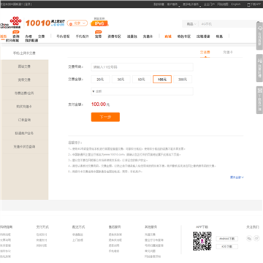
Task: Click the Android 下载 button
Action: pyautogui.click(x=227, y=239)
